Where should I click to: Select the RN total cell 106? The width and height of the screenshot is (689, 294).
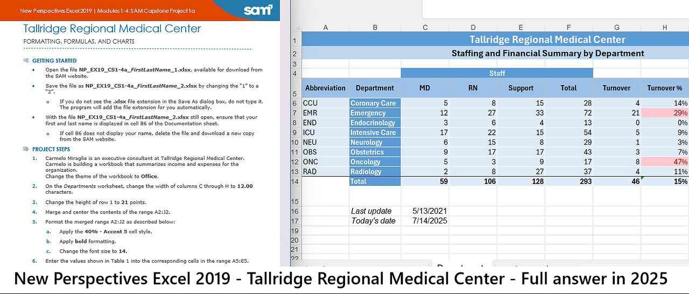473,181
